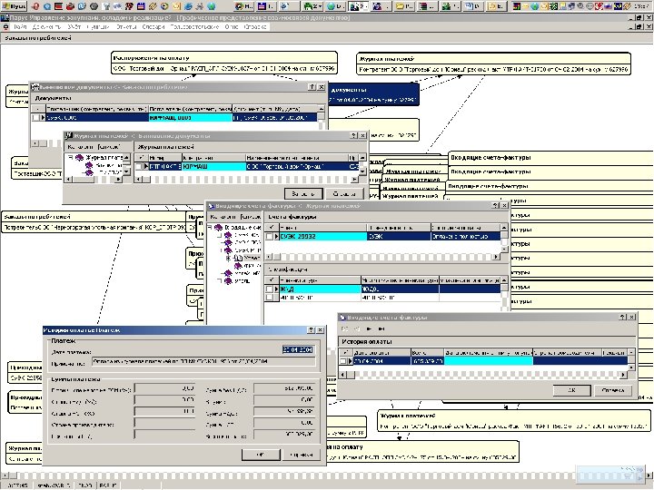Image resolution: width=654 pixels, height=490 pixels.
Task: Select the ЖУД cell in Спецификация grid
Action: point(320,289)
